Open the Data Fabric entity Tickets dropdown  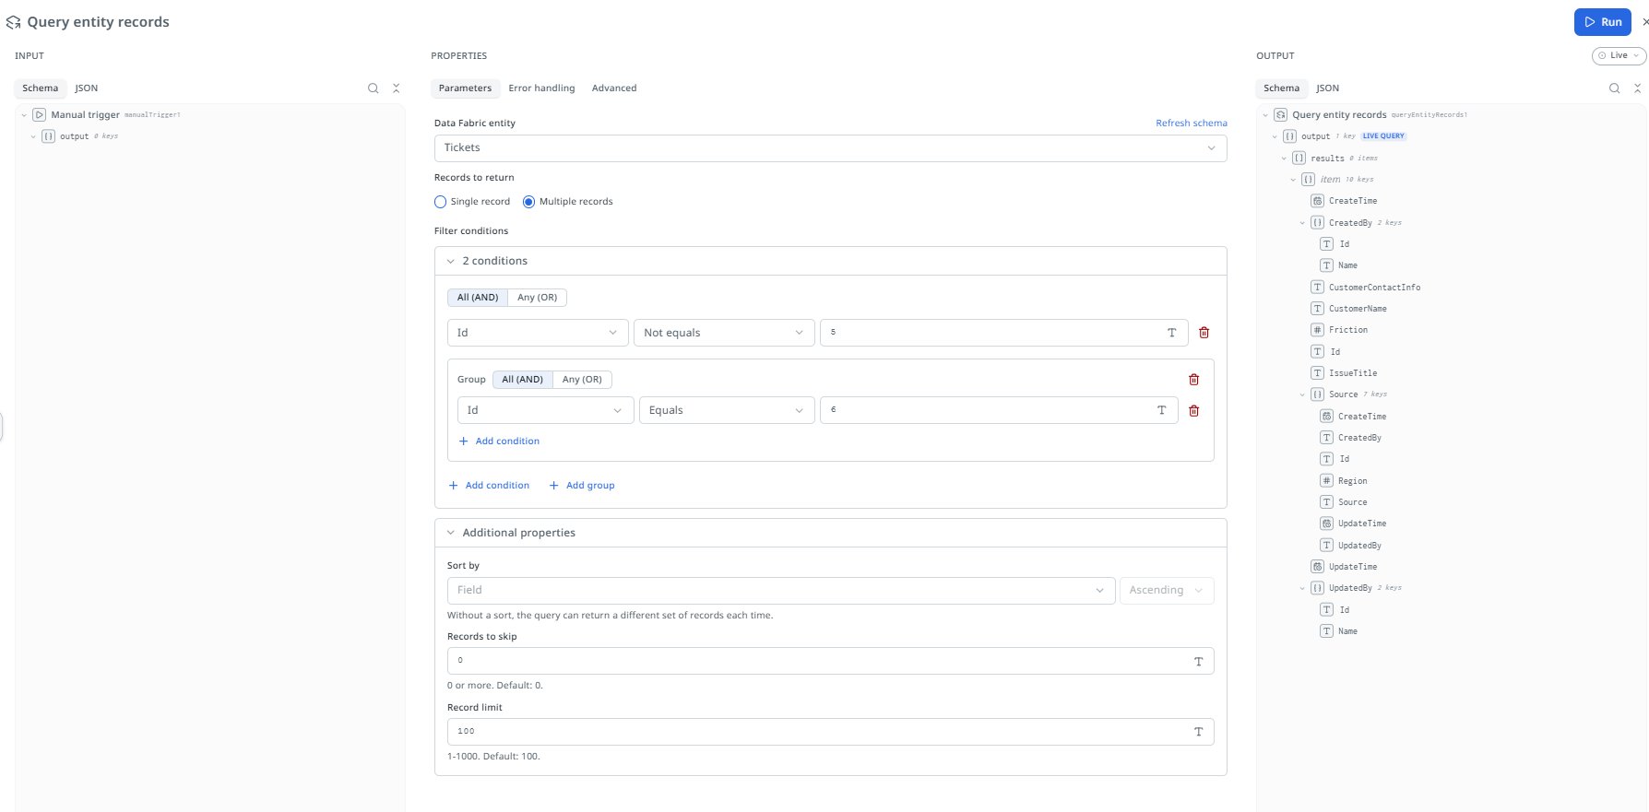pos(830,148)
